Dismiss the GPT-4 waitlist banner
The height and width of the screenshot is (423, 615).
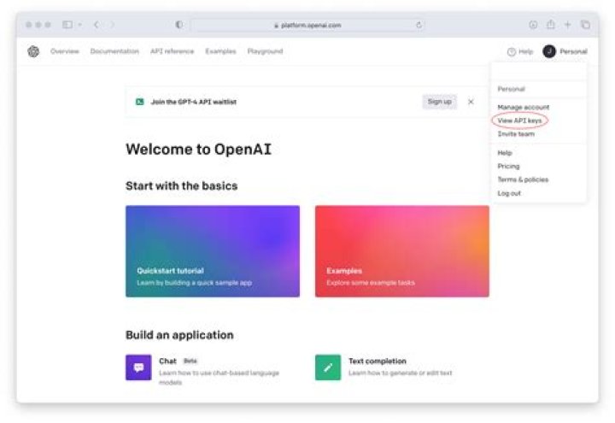(x=471, y=102)
